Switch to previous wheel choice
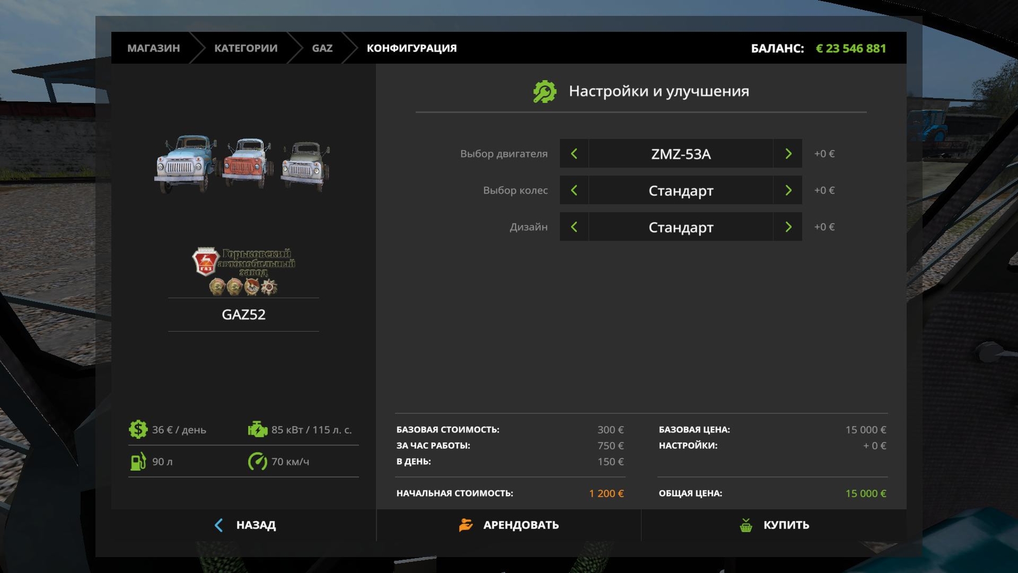This screenshot has width=1018, height=573. [x=574, y=191]
